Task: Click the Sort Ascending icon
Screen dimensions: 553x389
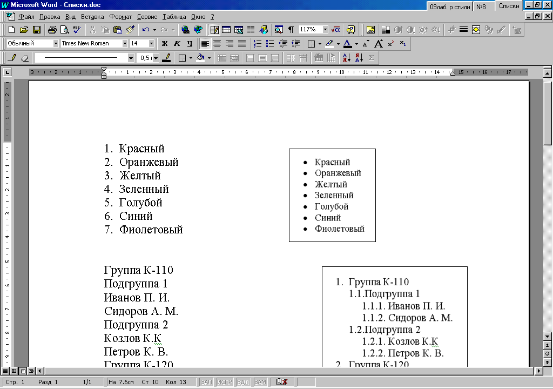Action: click(x=346, y=58)
